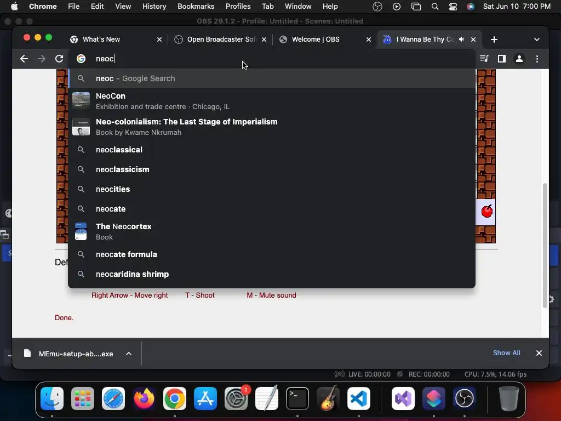Expand the MEmu-setup download options chevron
Screen dimensions: 561x421
pyautogui.click(x=128, y=354)
